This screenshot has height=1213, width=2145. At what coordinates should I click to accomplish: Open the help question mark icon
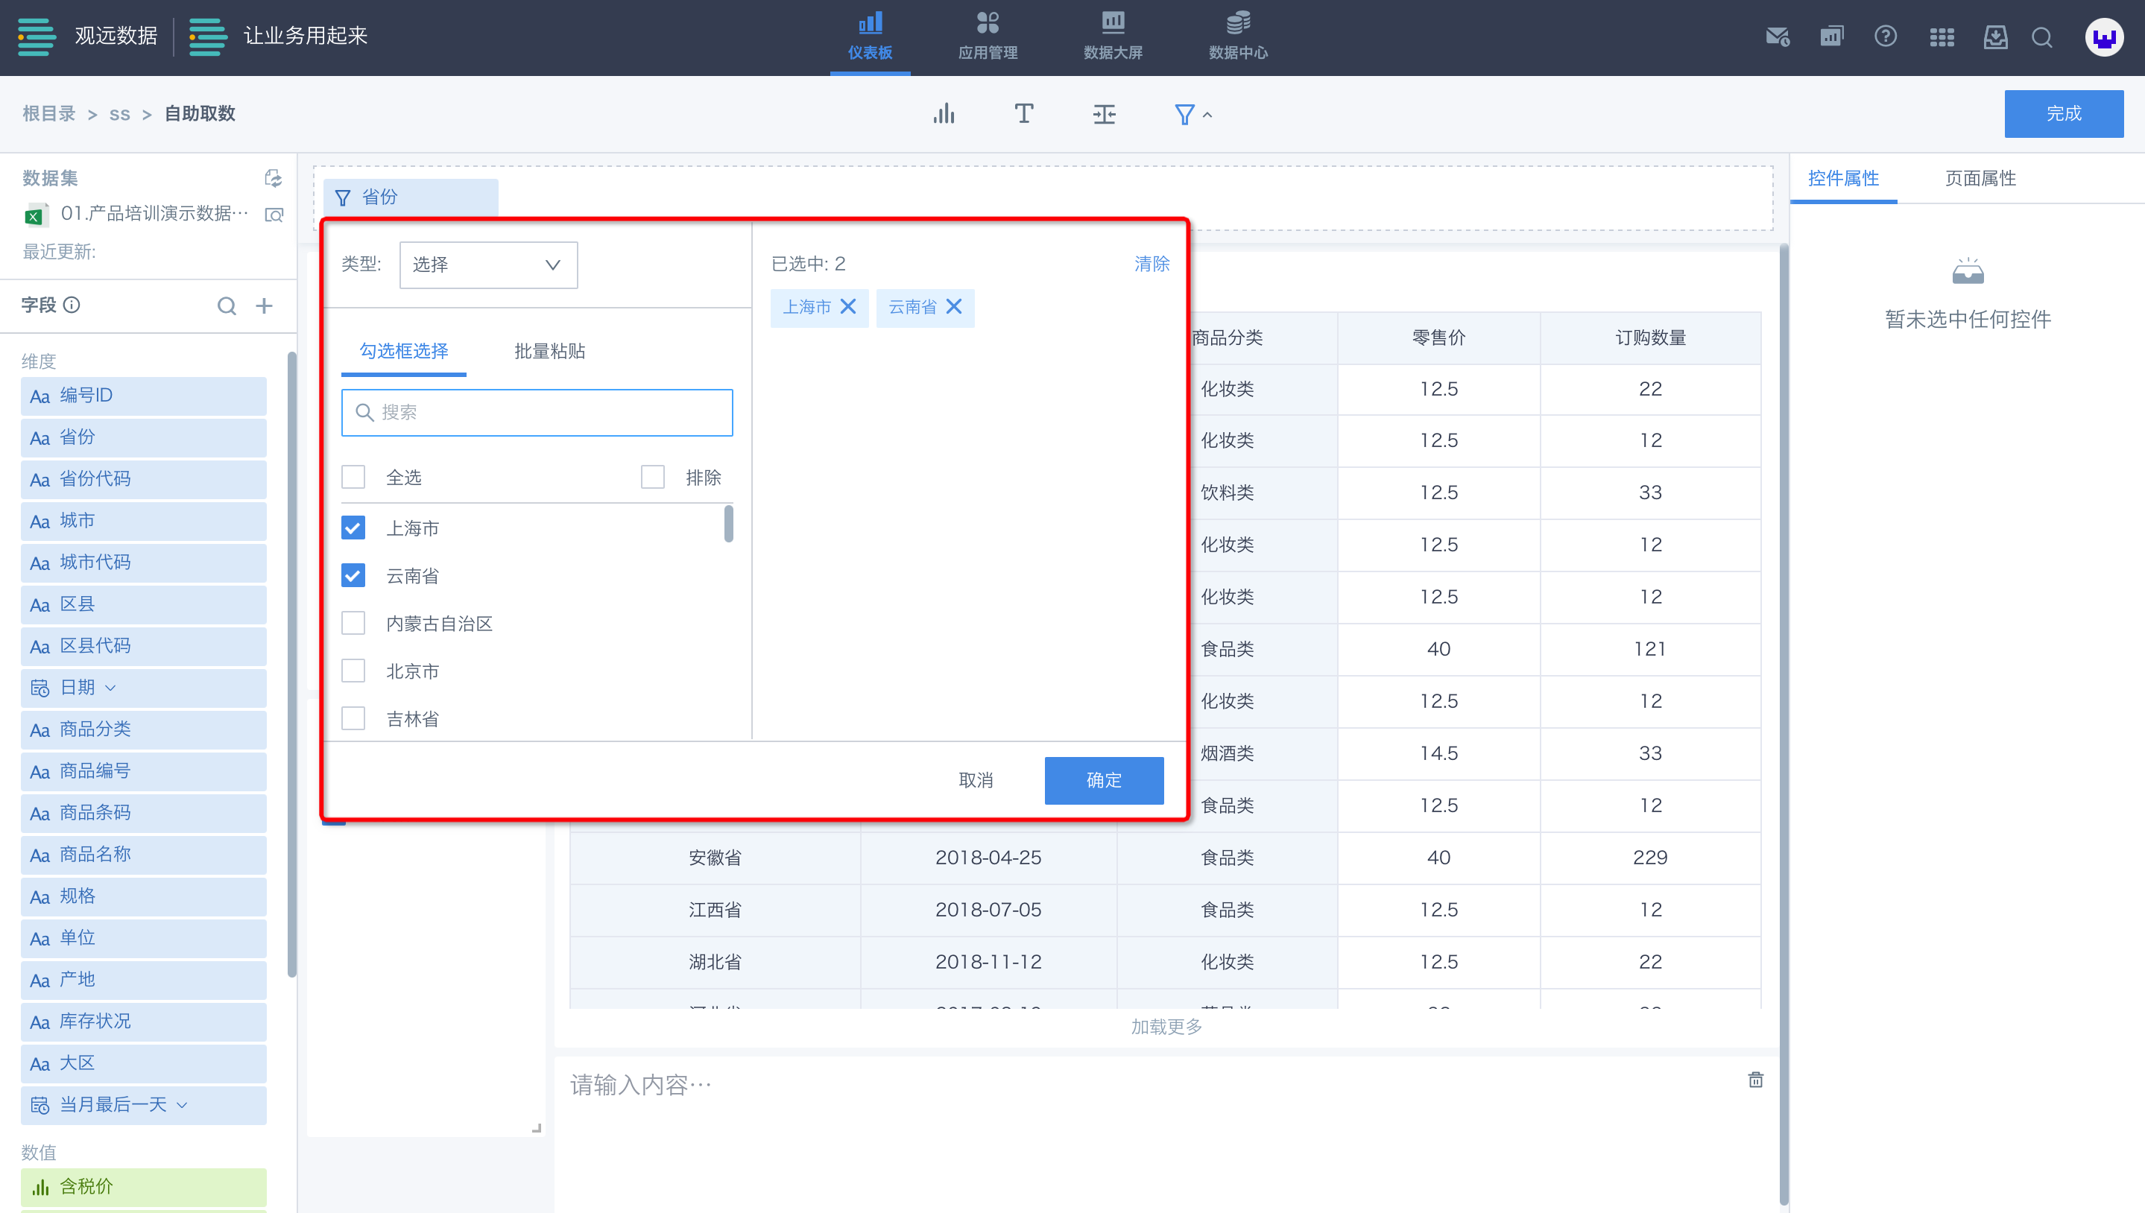point(1885,37)
